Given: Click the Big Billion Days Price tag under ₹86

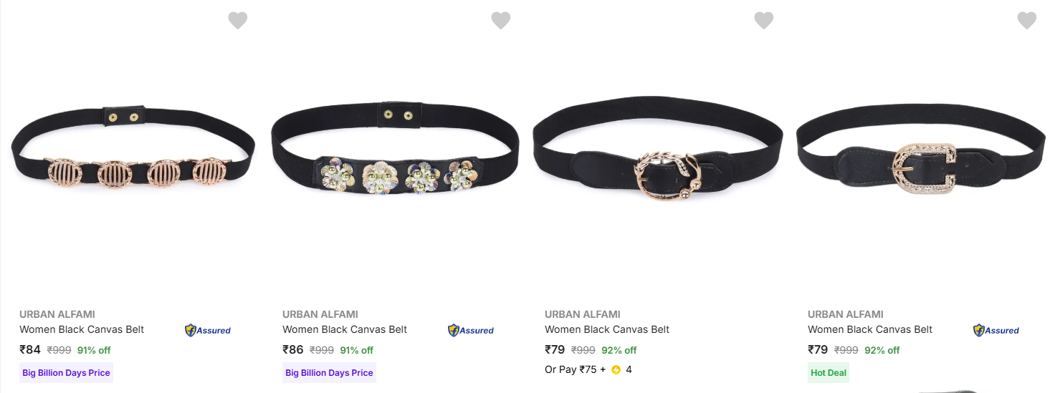Looking at the screenshot, I should [329, 373].
